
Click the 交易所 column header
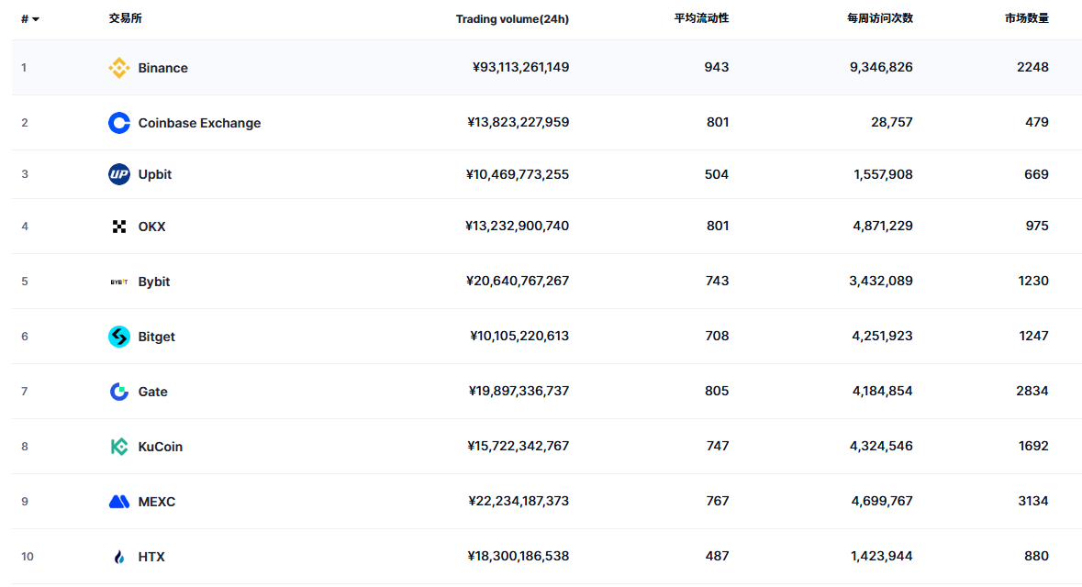point(125,18)
